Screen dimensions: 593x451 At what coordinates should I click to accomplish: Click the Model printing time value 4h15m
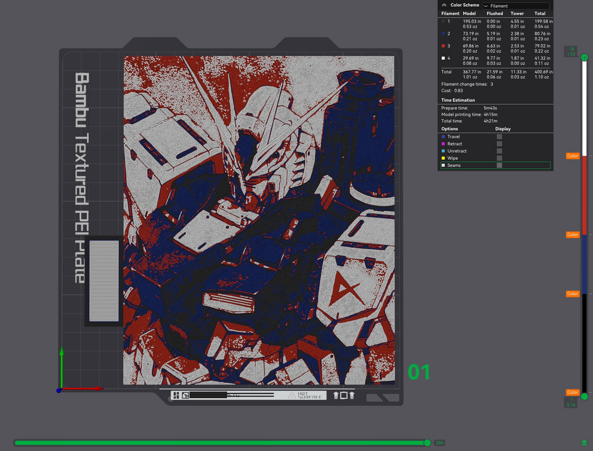point(490,115)
